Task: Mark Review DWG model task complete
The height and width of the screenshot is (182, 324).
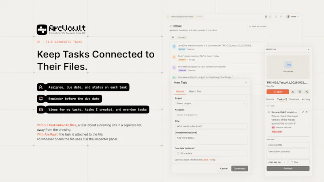Action: (x=269, y=112)
